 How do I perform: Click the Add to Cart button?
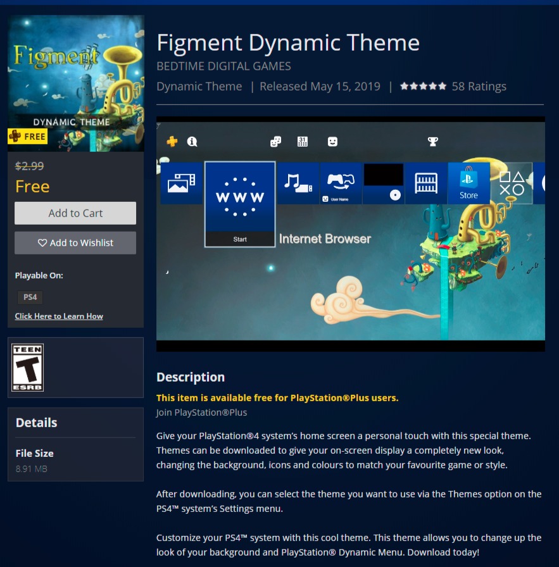[75, 213]
